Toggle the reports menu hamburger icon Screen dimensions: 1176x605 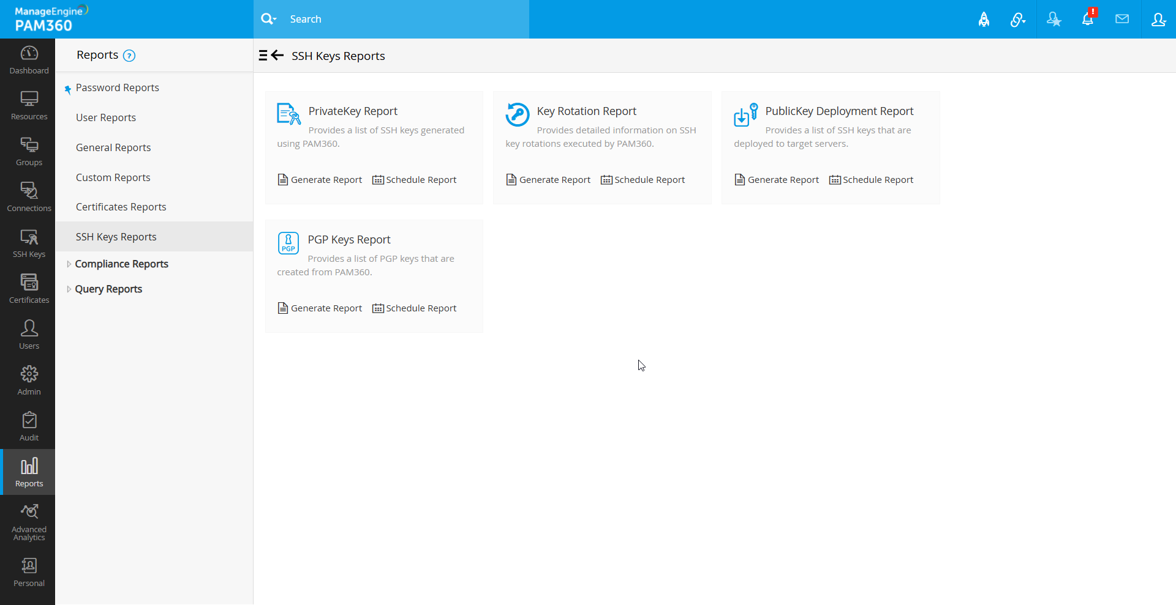[263, 56]
